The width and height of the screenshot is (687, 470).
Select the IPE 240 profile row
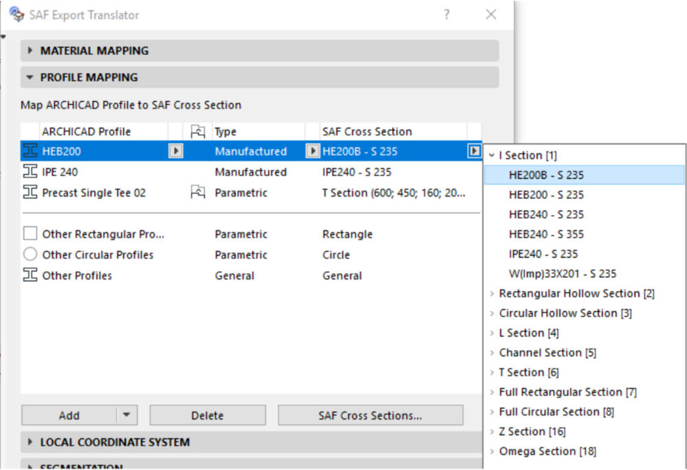[x=251, y=172]
